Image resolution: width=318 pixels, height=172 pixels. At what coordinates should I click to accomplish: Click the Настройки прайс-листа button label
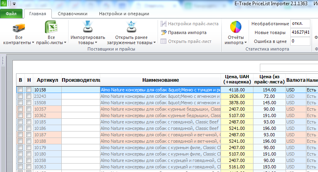click(x=193, y=24)
